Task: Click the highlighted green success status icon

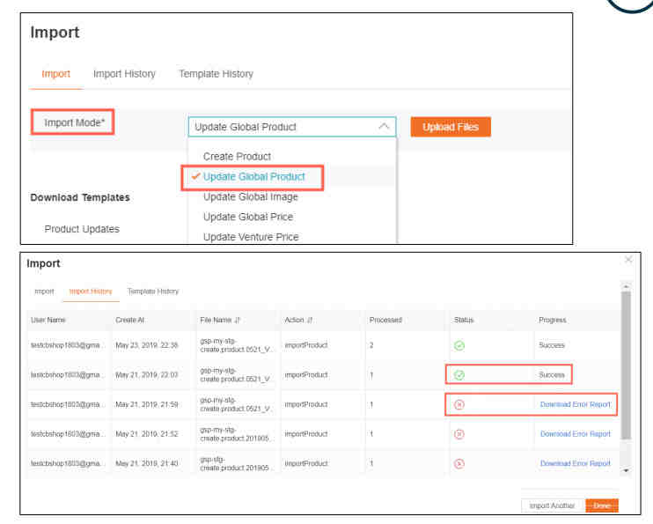Action: click(x=459, y=375)
